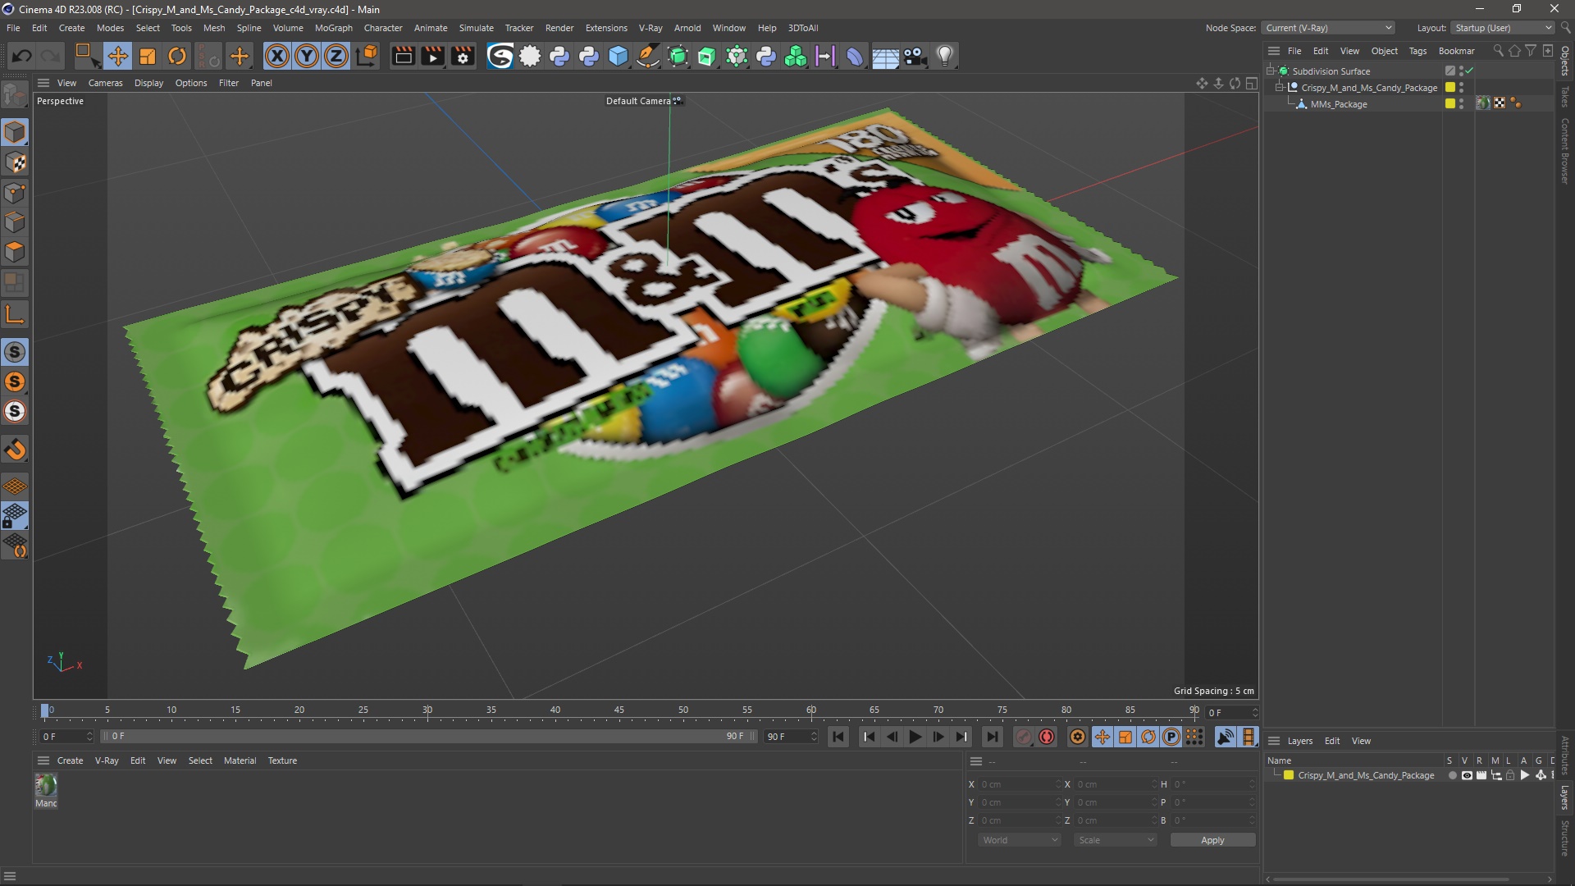Step to the next frame

click(x=938, y=737)
